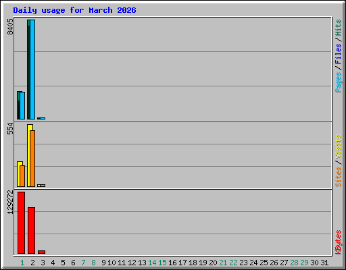Click day 1 on the x-axis

tap(22, 263)
